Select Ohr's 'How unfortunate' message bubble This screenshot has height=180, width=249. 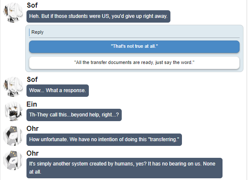click(104, 140)
